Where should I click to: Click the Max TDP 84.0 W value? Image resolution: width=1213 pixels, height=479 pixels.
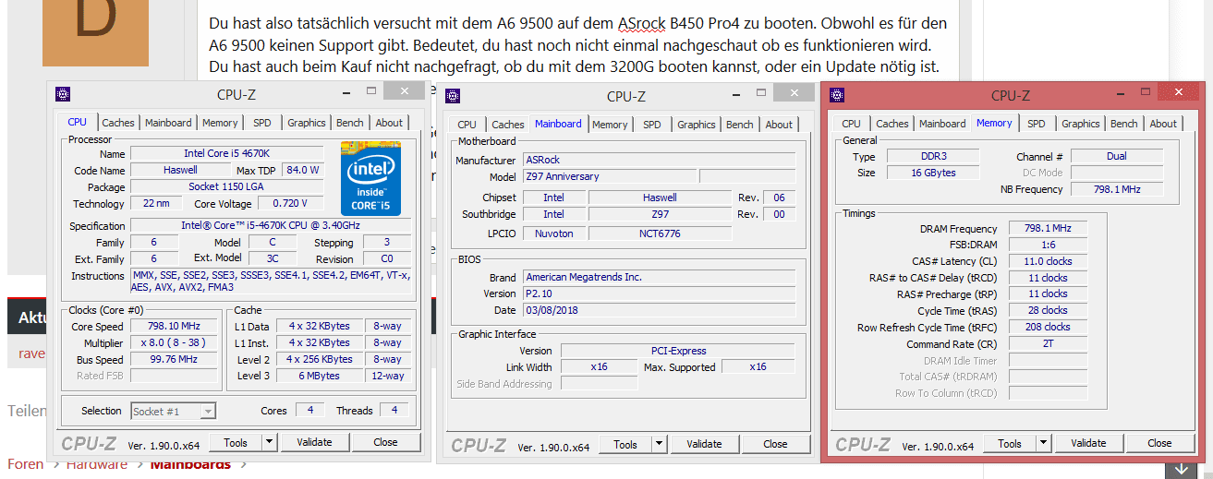coord(302,170)
